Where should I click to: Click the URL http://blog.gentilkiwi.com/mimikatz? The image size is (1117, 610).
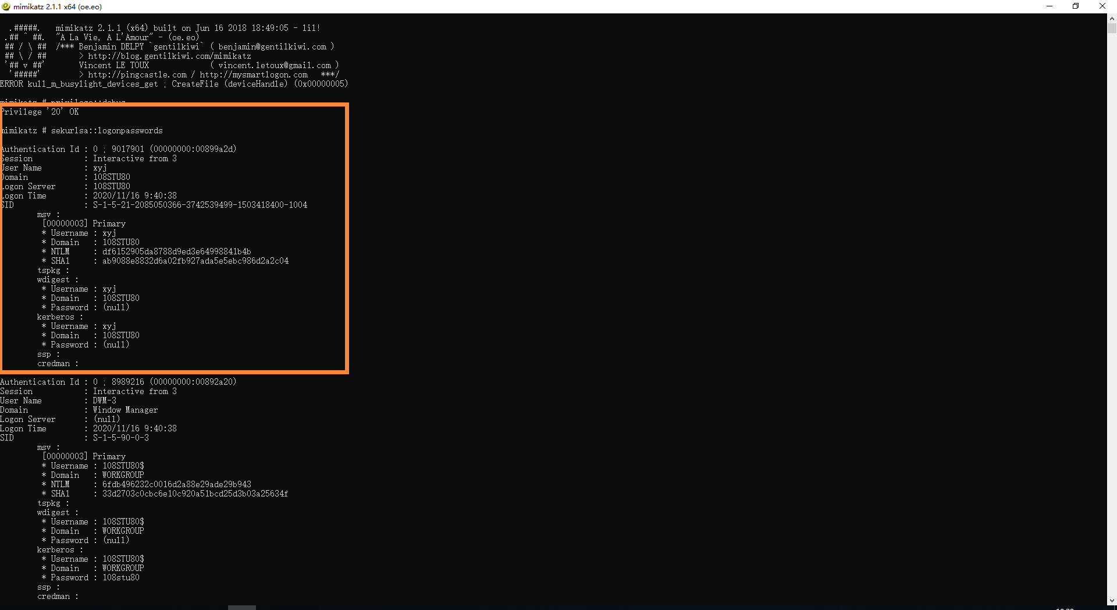[170, 56]
